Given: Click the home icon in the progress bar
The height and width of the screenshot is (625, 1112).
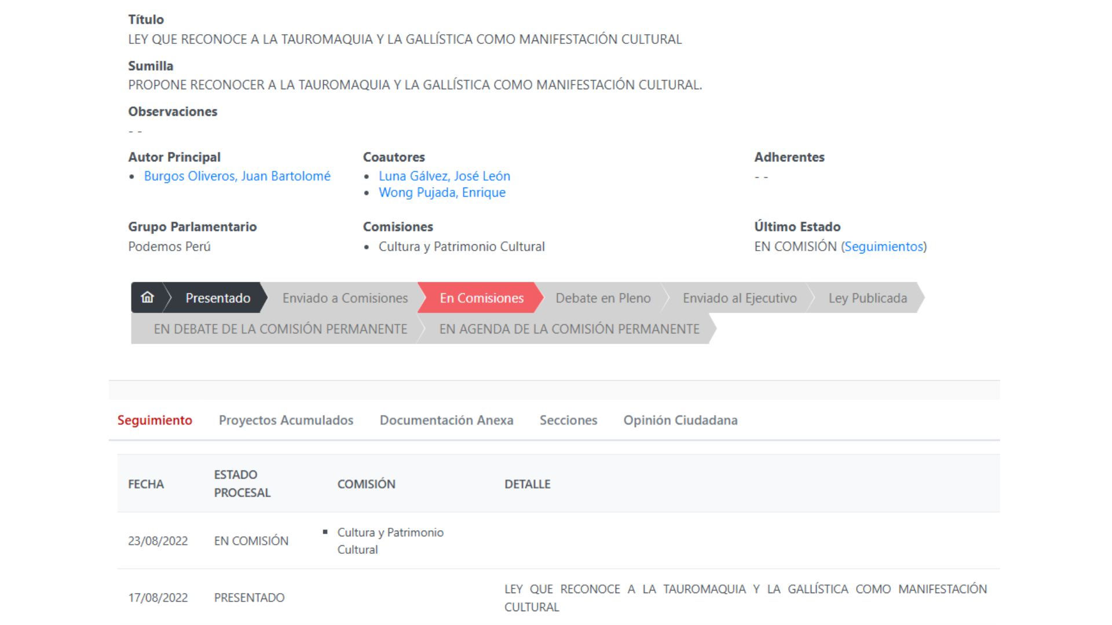Looking at the screenshot, I should click(148, 297).
